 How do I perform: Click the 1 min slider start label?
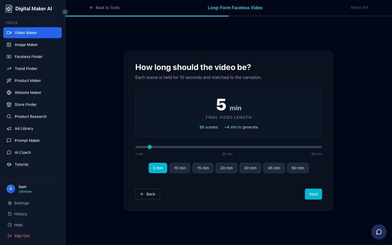point(139,154)
